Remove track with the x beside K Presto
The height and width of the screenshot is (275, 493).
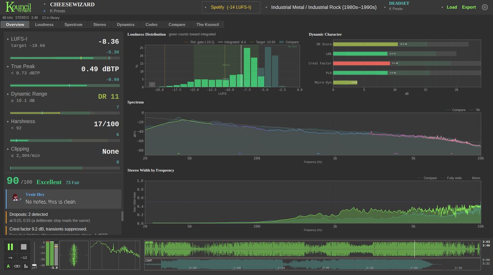[45, 11]
